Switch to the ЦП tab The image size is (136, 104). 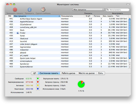tap(34, 73)
